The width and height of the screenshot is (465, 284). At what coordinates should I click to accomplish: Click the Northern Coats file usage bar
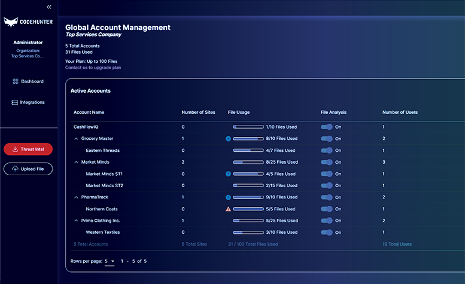click(248, 209)
